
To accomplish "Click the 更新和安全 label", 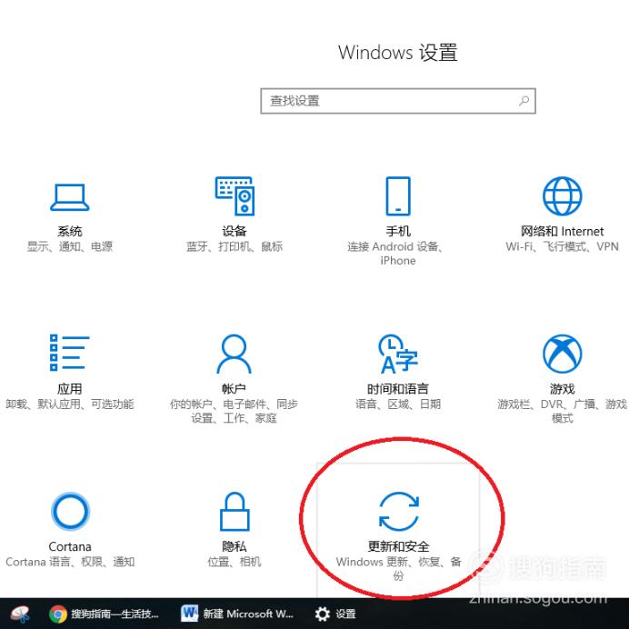I will click(398, 546).
